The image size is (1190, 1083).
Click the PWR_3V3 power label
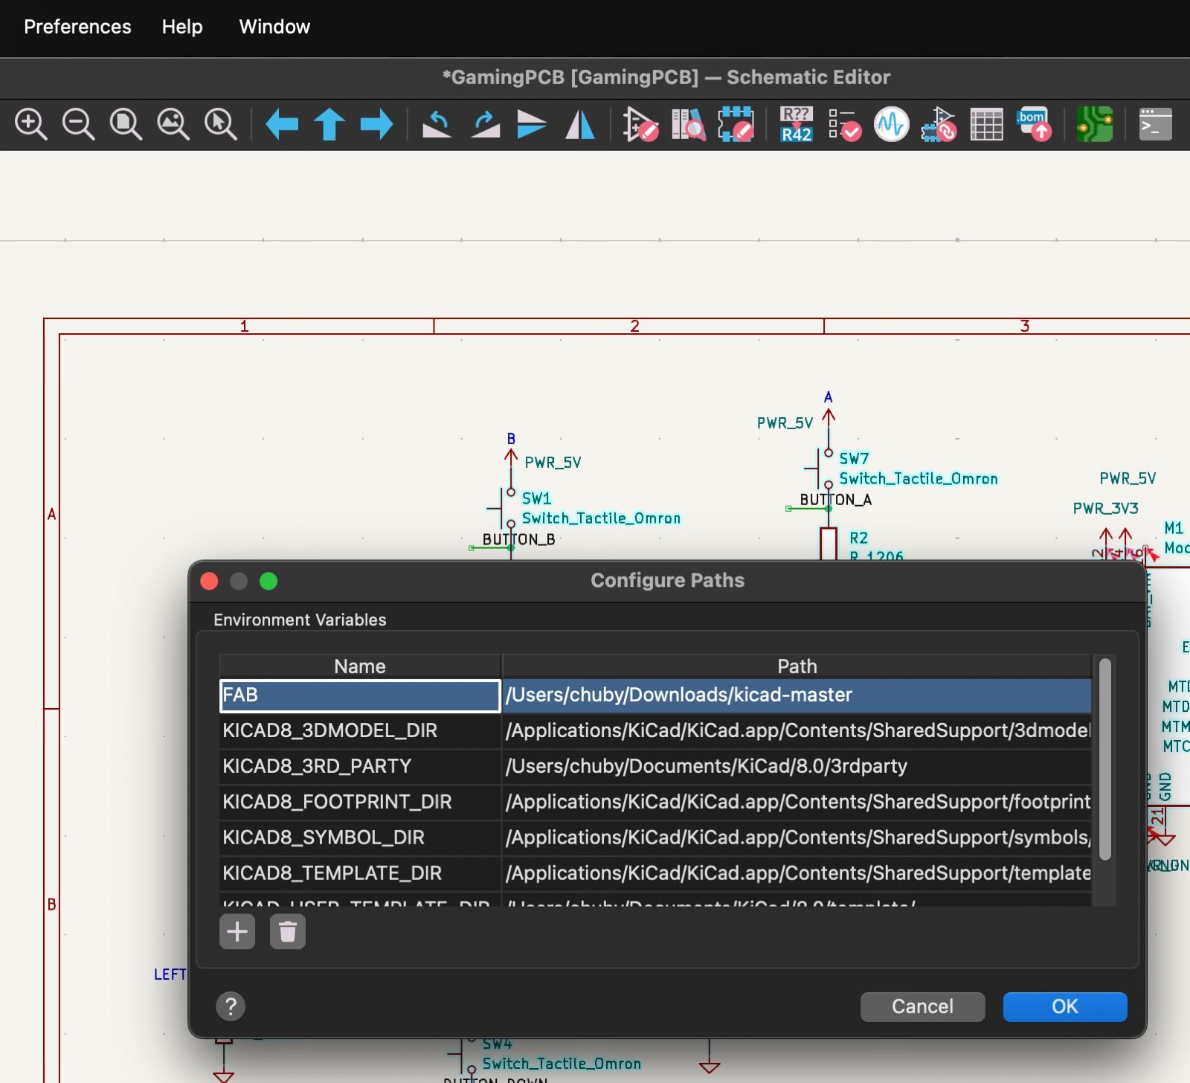coord(1105,509)
